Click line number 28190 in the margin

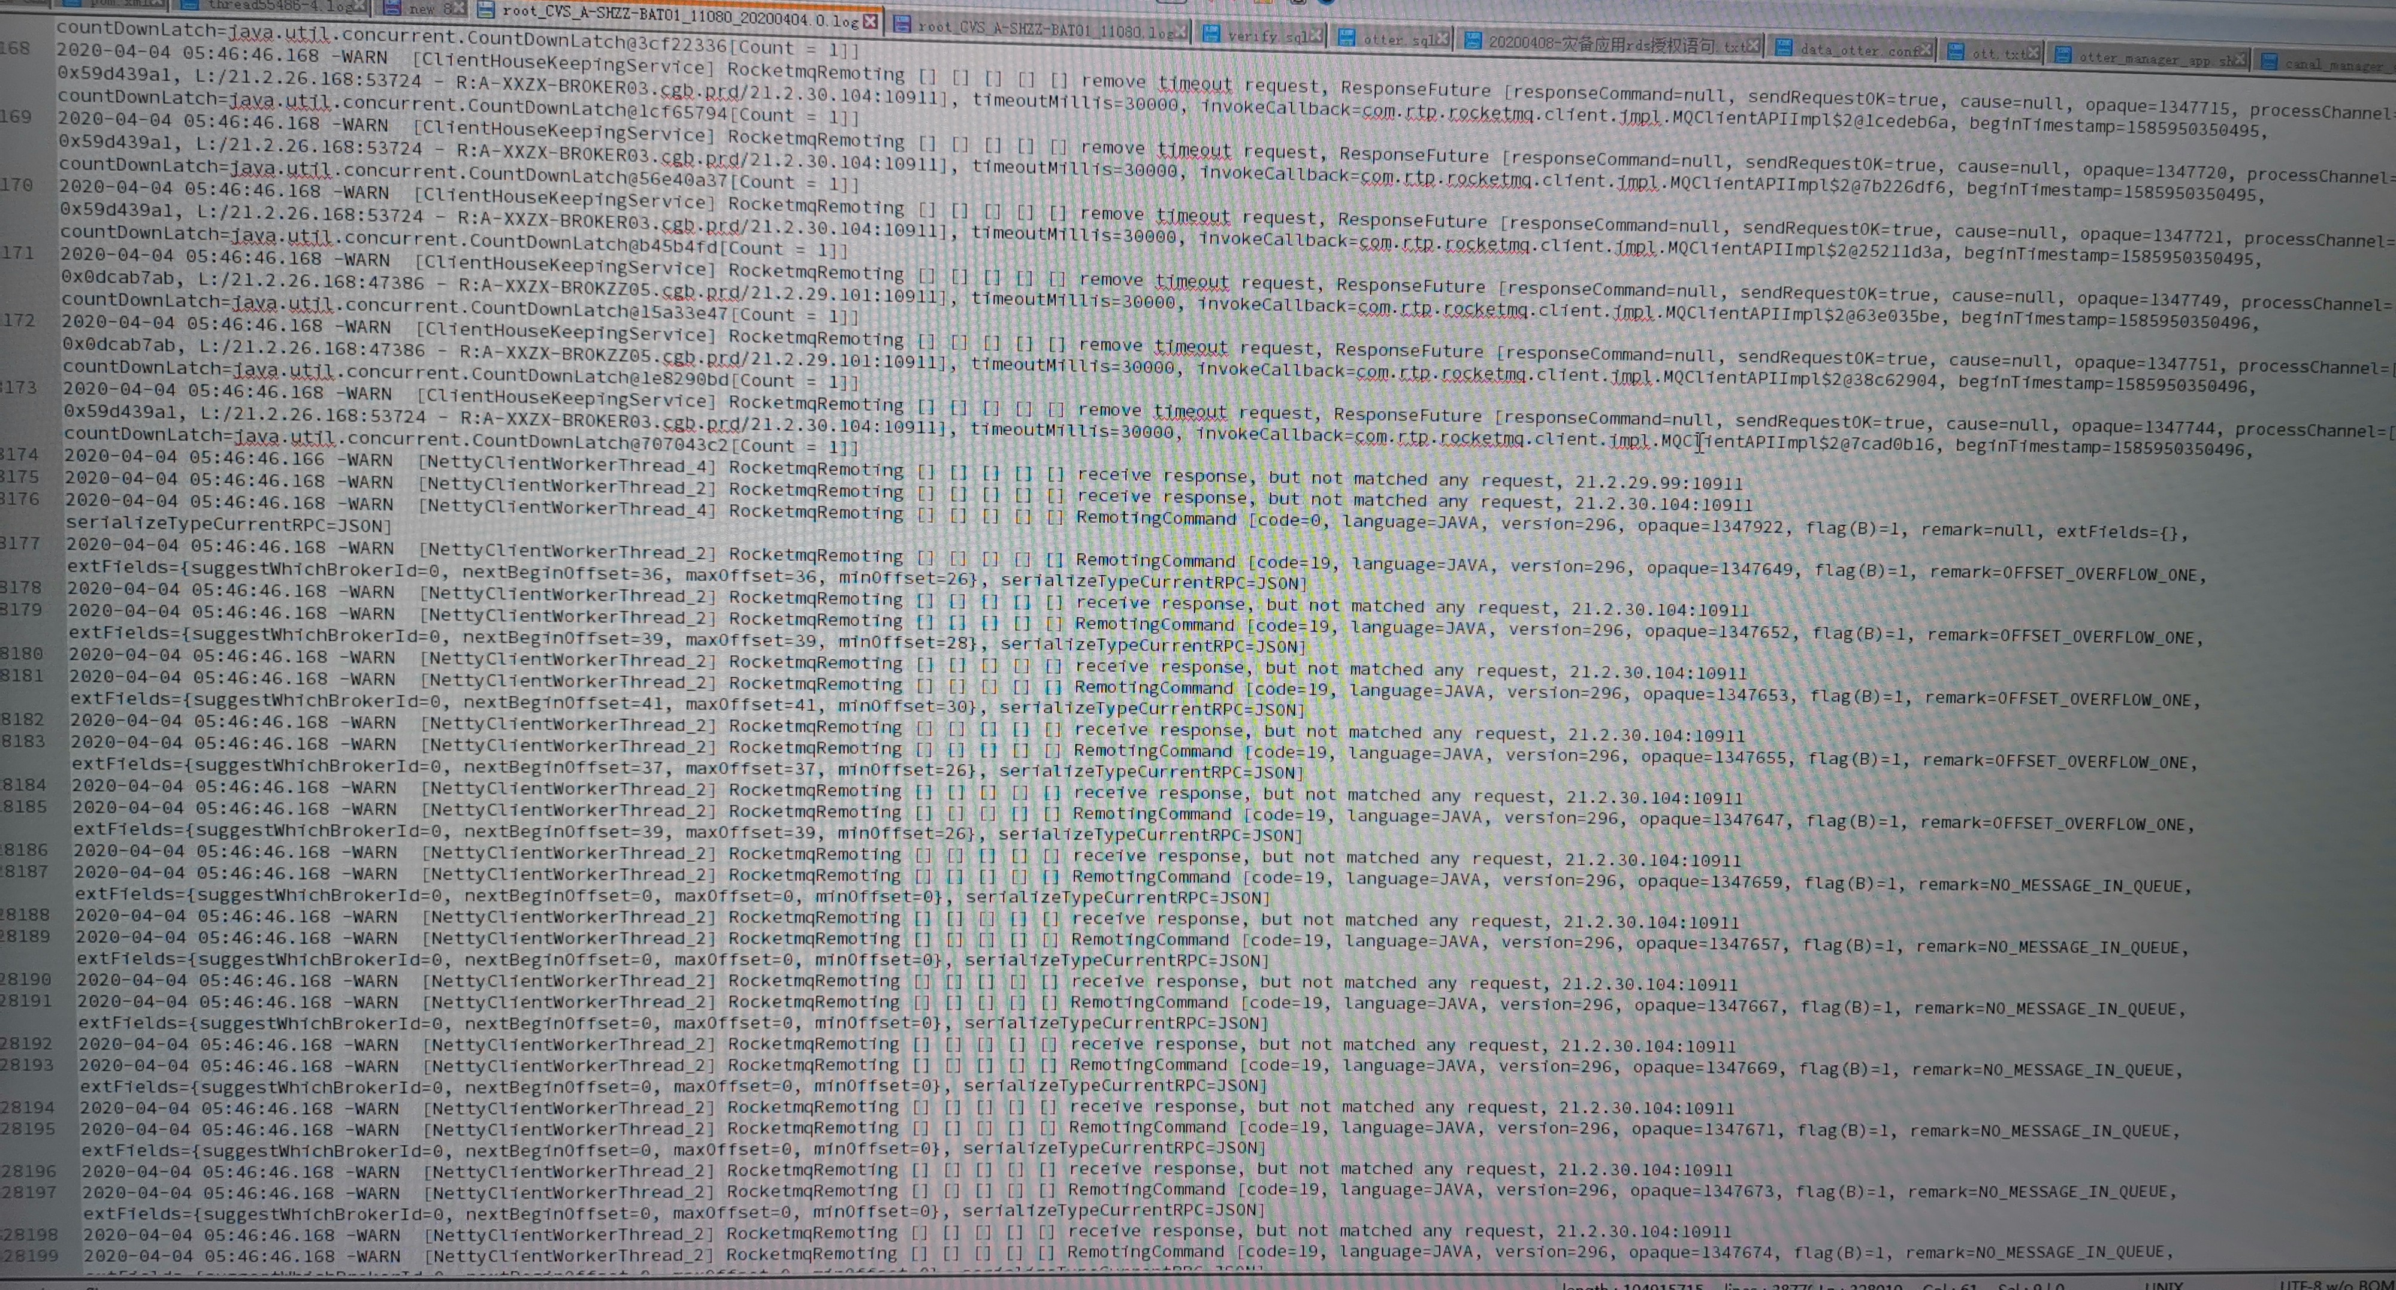click(26, 979)
